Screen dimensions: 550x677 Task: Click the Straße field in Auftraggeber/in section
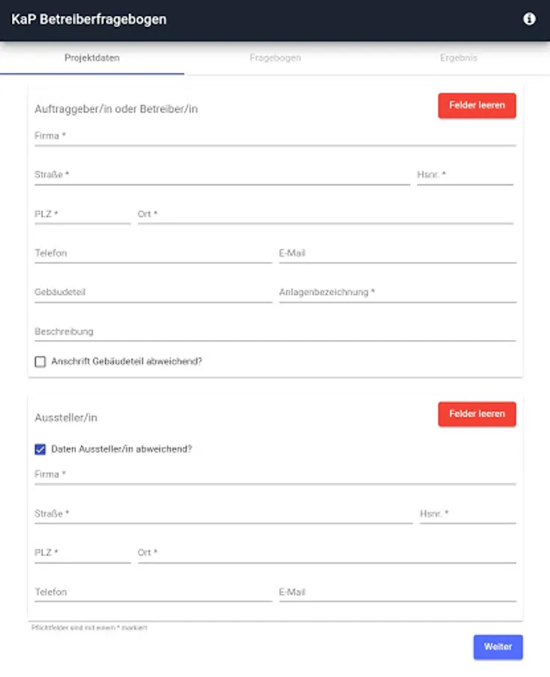coord(222,175)
